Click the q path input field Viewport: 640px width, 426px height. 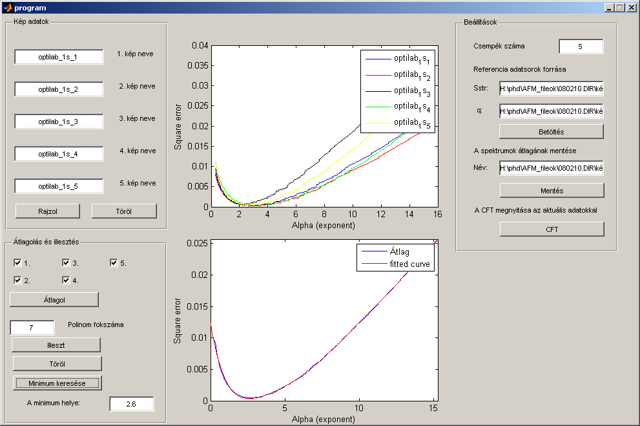pyautogui.click(x=552, y=111)
